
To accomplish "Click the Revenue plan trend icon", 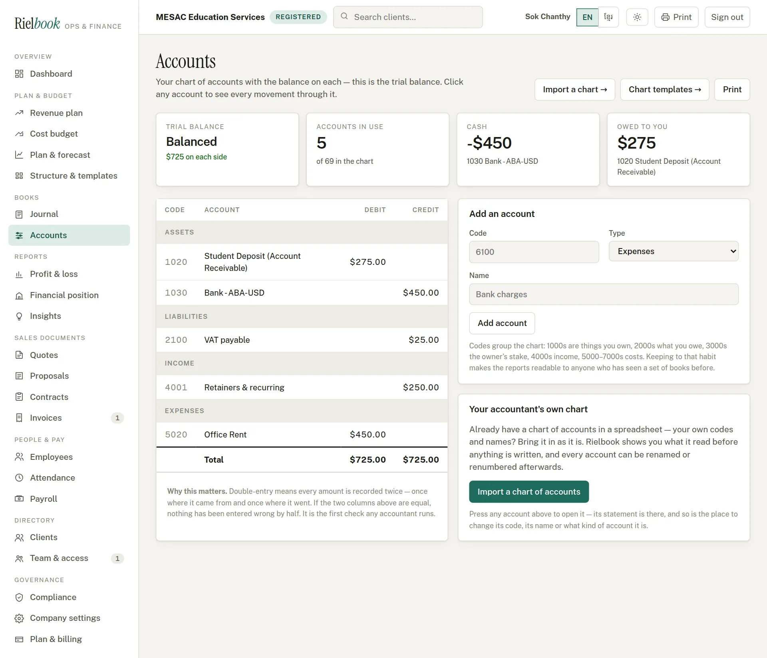I will point(19,113).
